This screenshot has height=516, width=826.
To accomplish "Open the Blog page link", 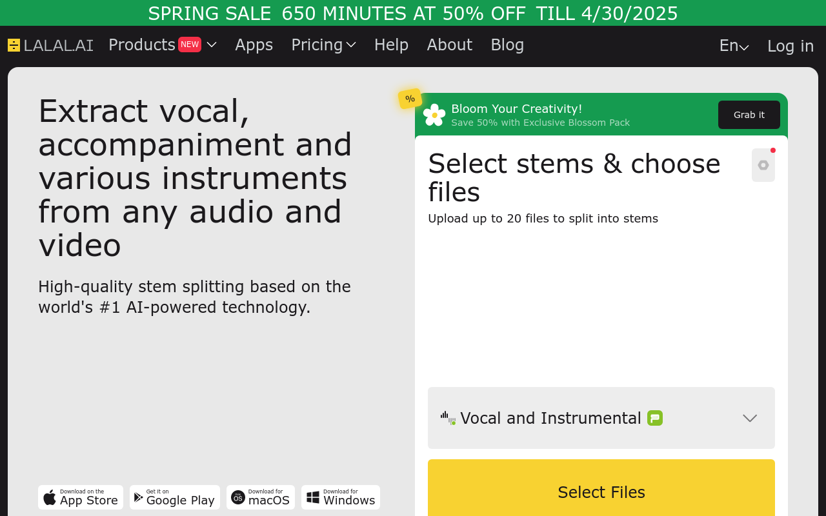I will [507, 45].
